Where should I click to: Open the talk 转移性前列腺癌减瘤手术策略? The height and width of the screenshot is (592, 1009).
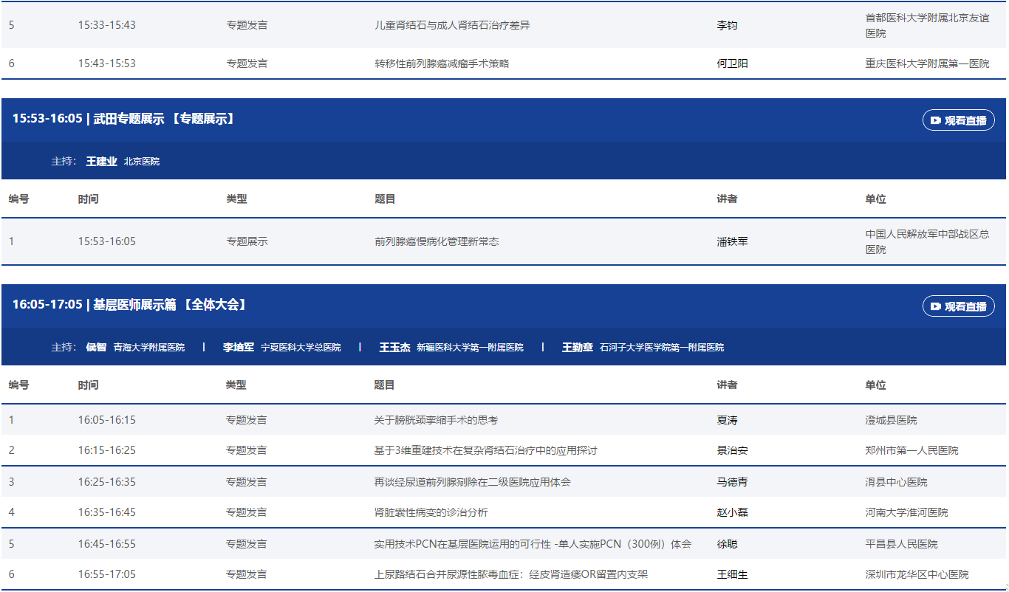442,63
